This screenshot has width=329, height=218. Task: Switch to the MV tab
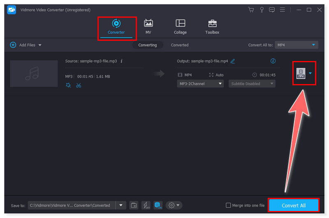click(148, 27)
